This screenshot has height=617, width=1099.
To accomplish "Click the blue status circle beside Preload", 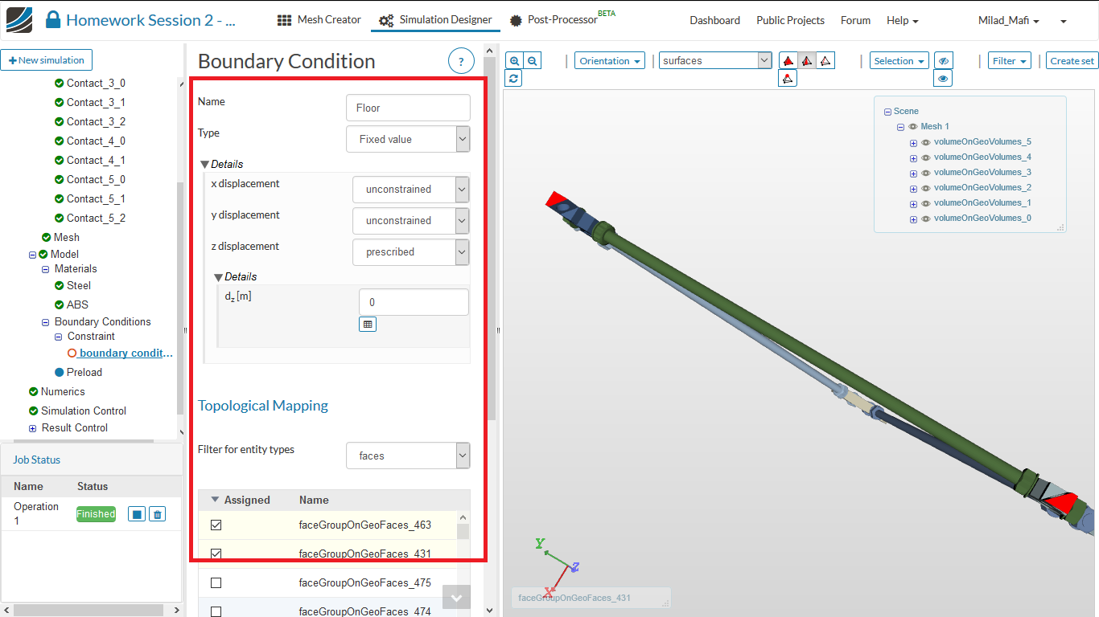I will (x=60, y=372).
